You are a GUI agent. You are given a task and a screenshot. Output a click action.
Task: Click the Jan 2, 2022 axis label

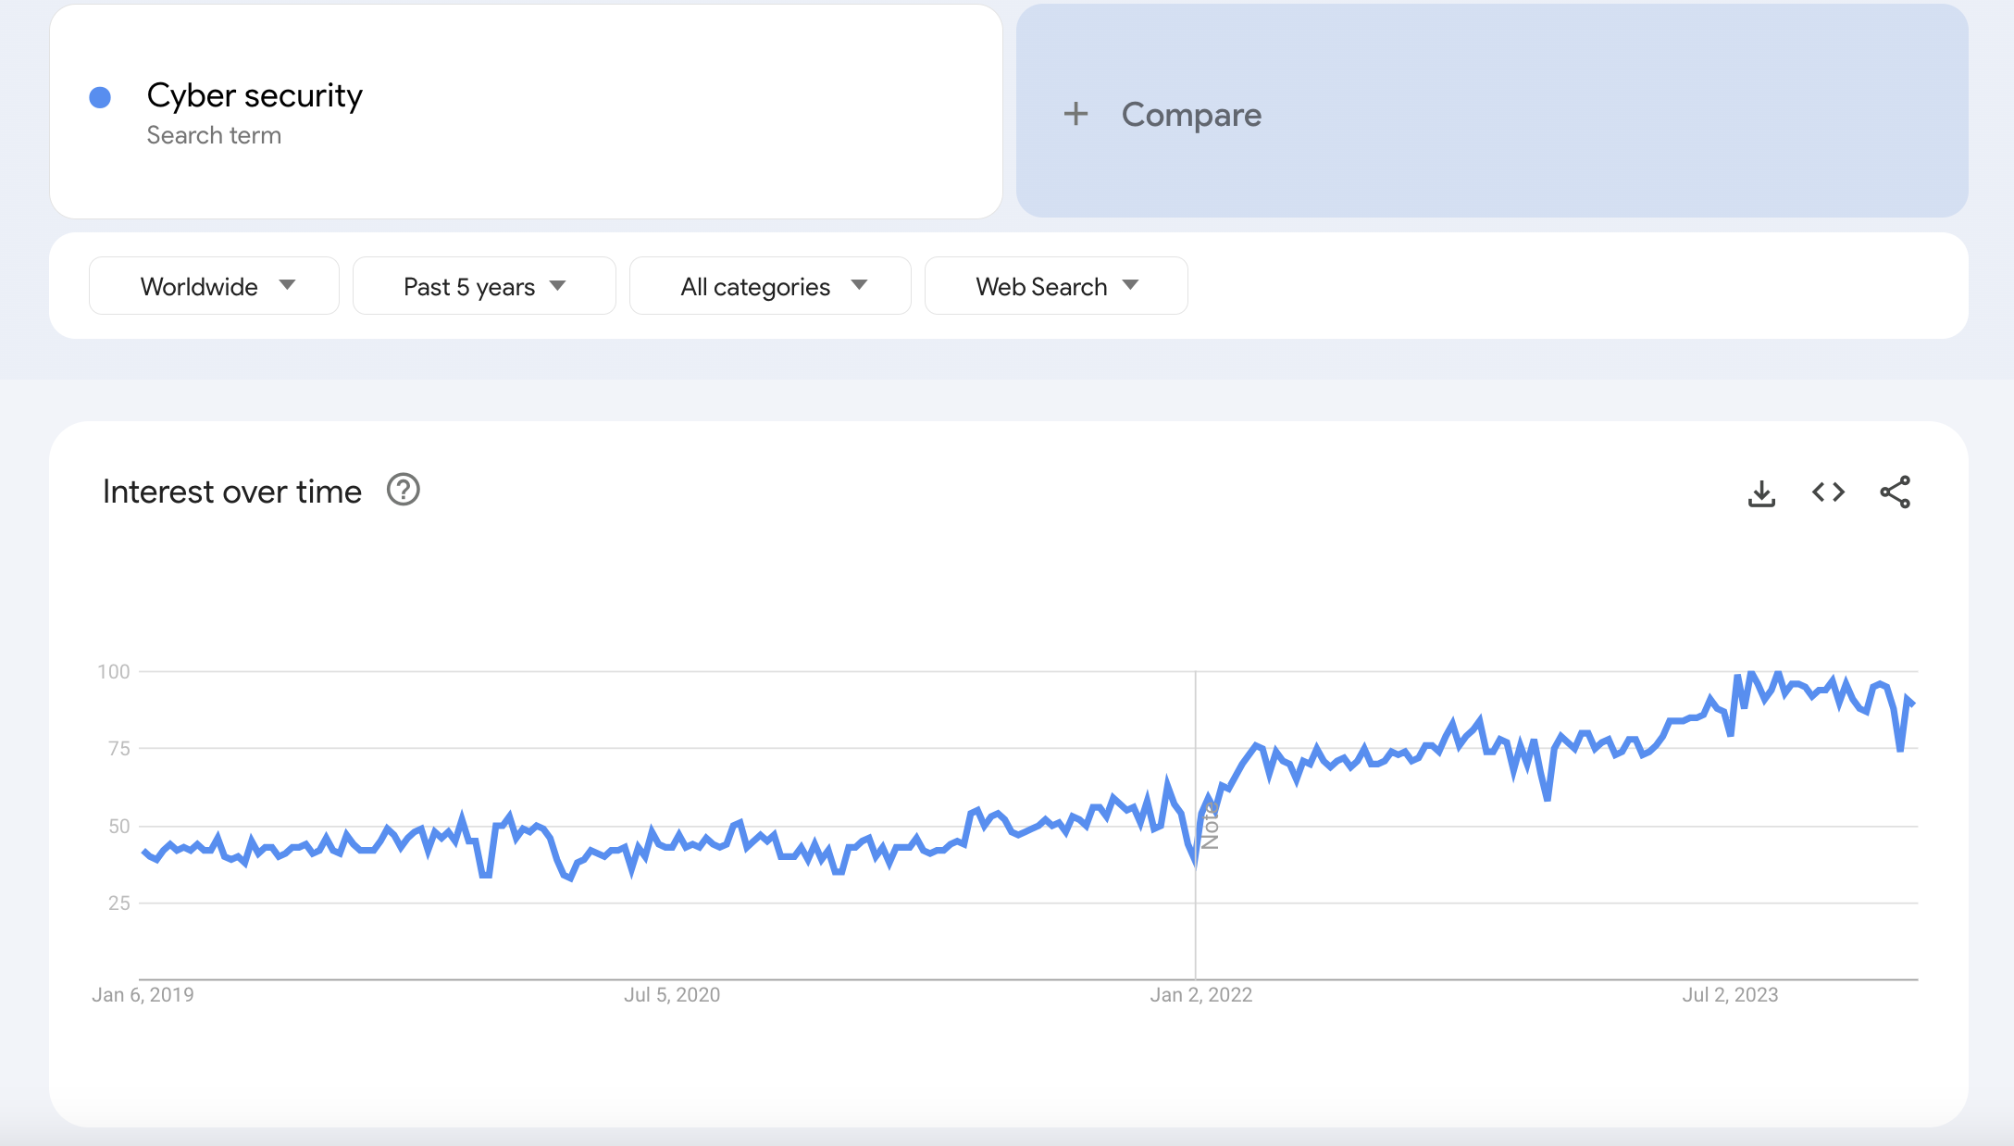(x=1200, y=995)
